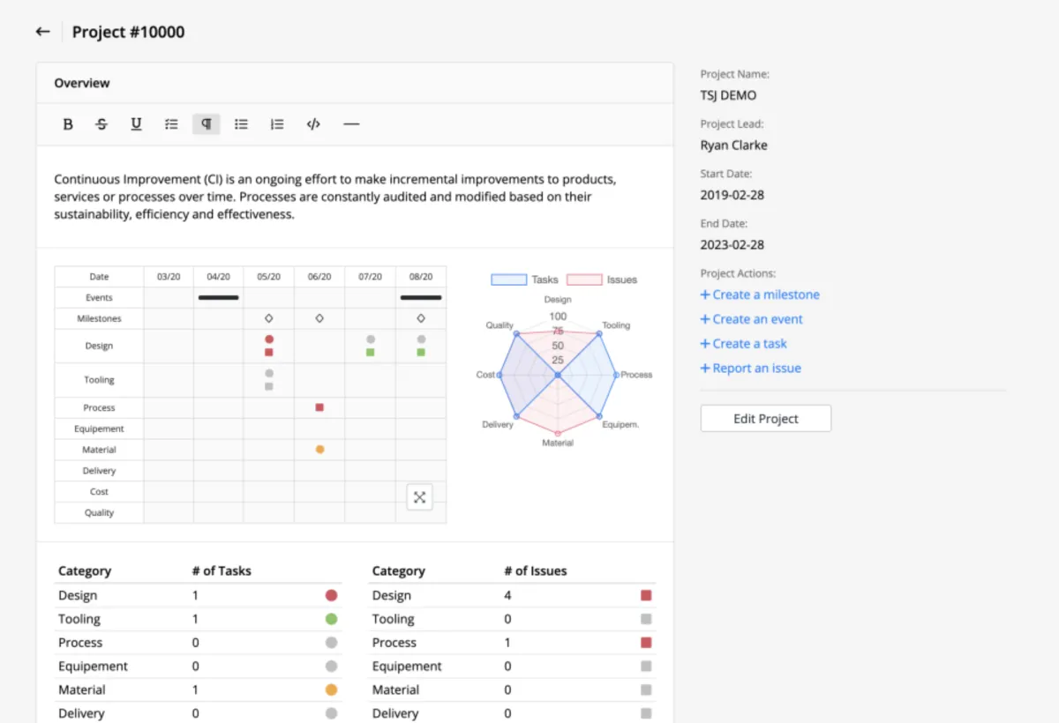This screenshot has height=723, width=1059.
Task: Open the Create a task link
Action: tap(744, 344)
